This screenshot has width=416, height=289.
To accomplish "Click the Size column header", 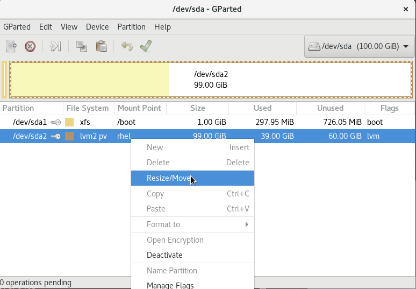I will point(197,108).
